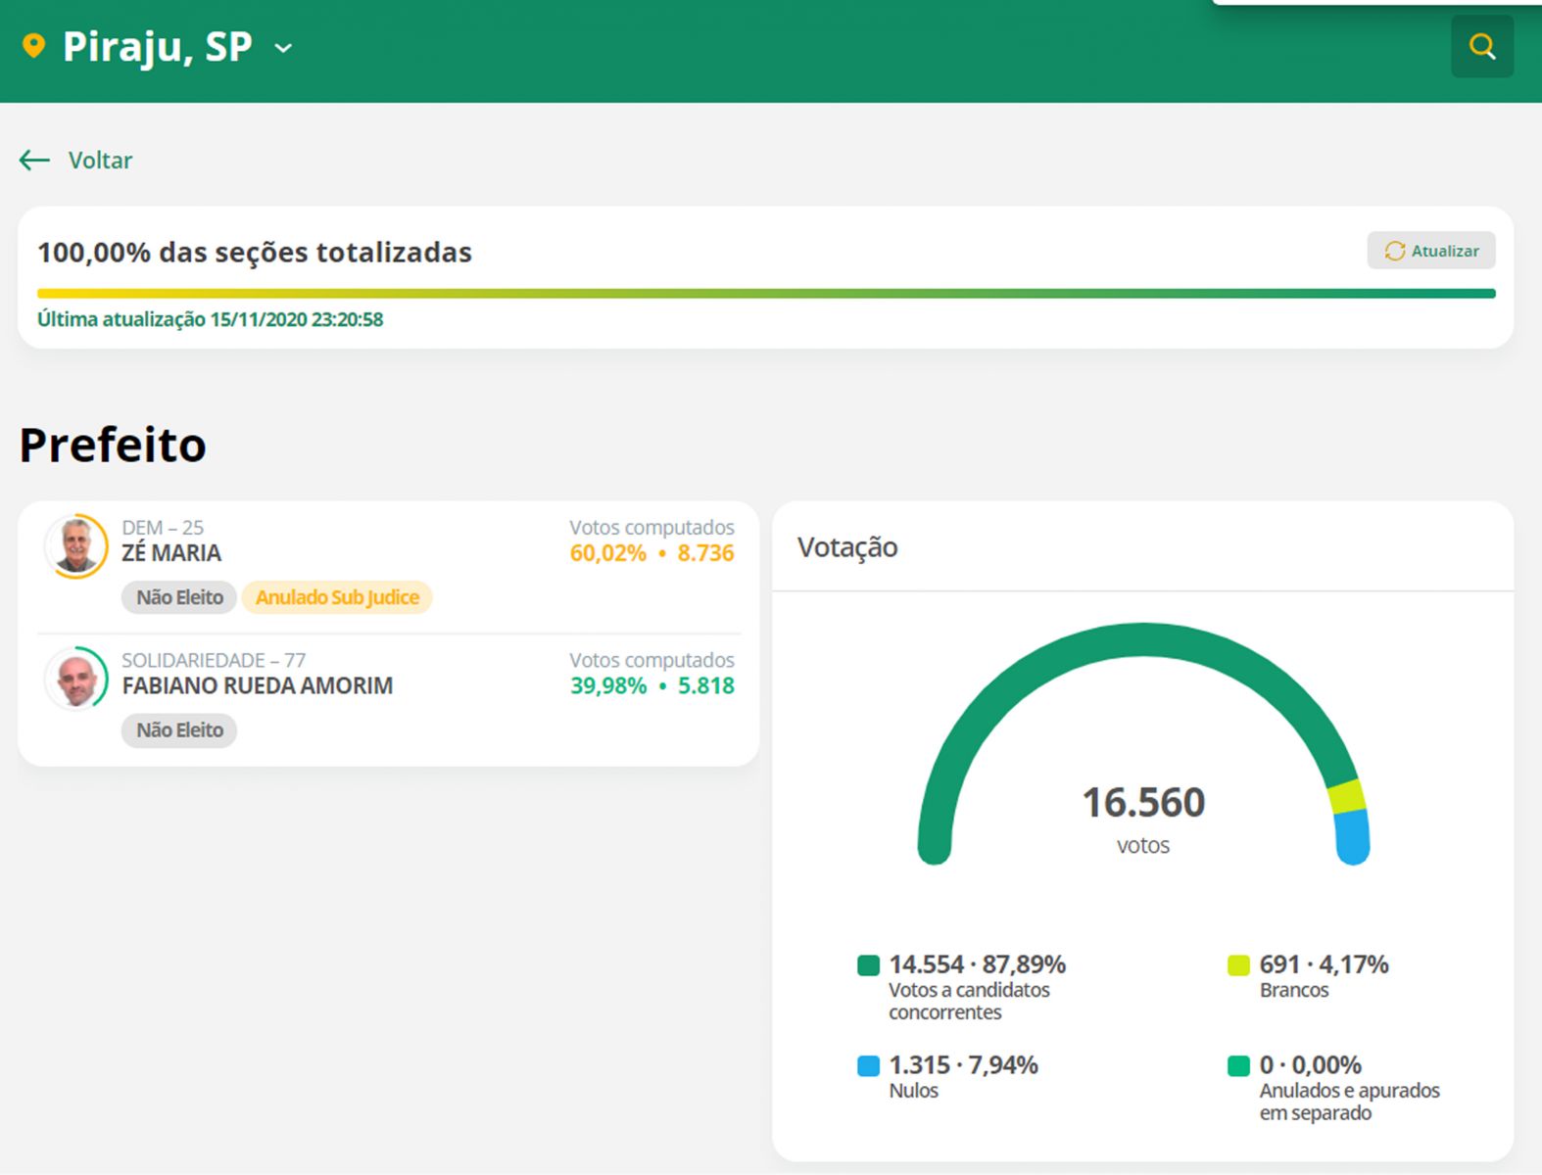Click the blue Nulos legend swatch
This screenshot has height=1175, width=1542.
(x=868, y=1066)
